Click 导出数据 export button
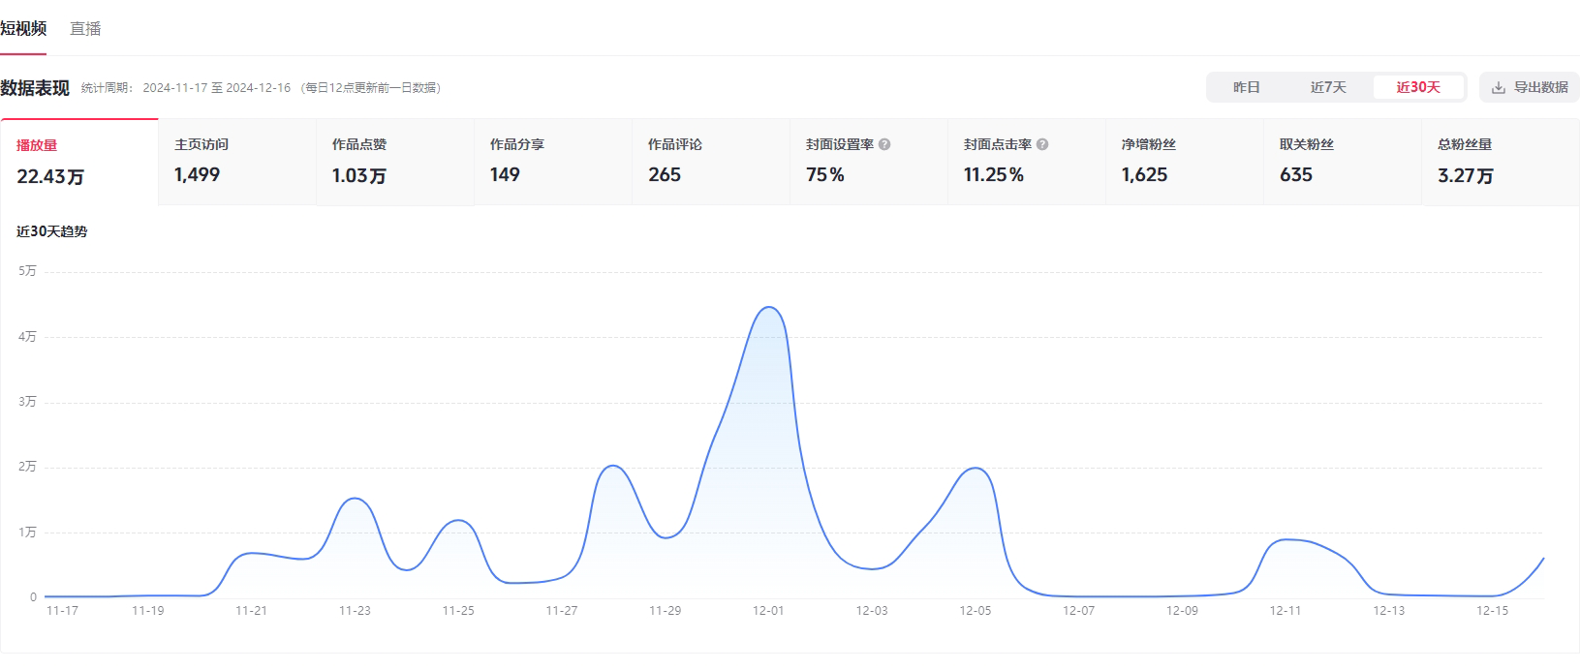The height and width of the screenshot is (670, 1580). [x=1530, y=87]
